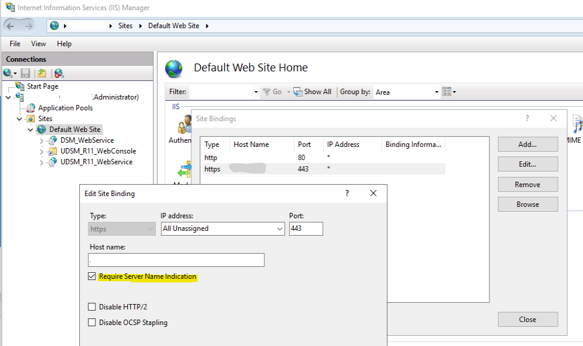
Task: Click the Type https dropdown
Action: pyautogui.click(x=122, y=229)
